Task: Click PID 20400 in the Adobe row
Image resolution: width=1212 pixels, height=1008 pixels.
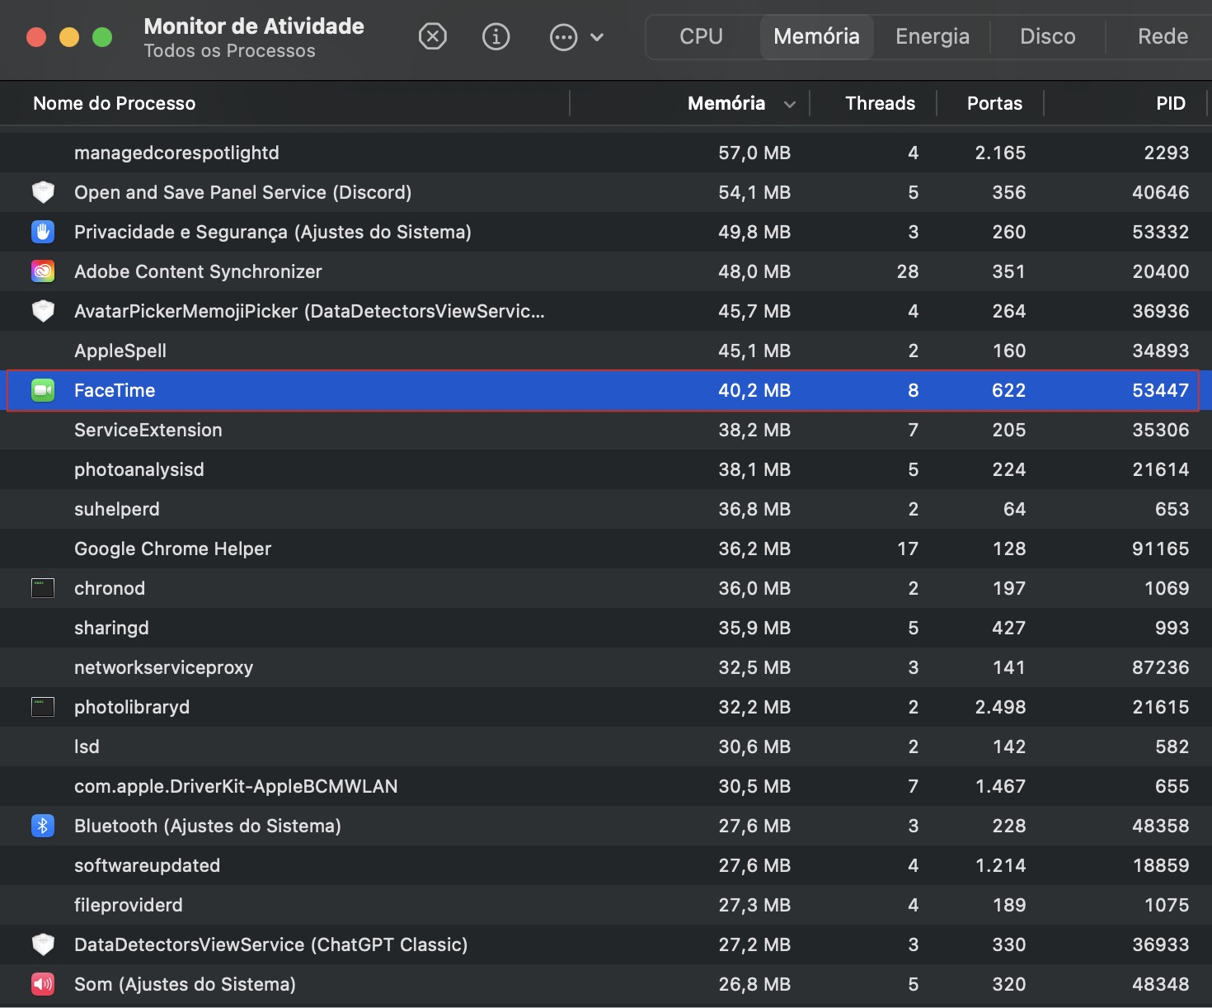Action: point(1161,271)
